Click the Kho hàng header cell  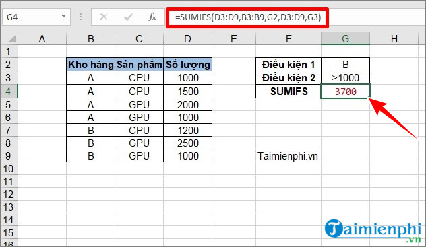91,65
